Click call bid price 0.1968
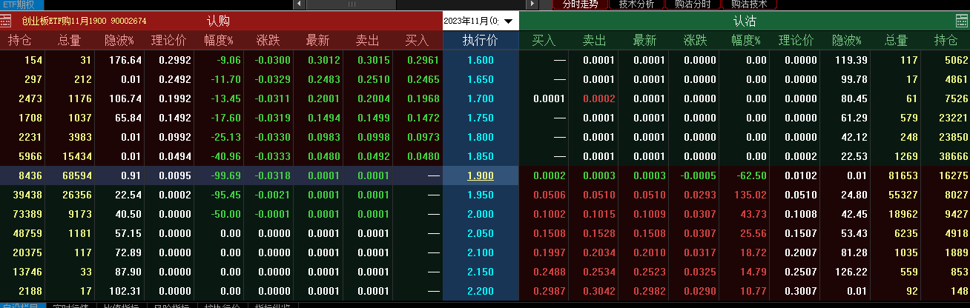 (423, 98)
